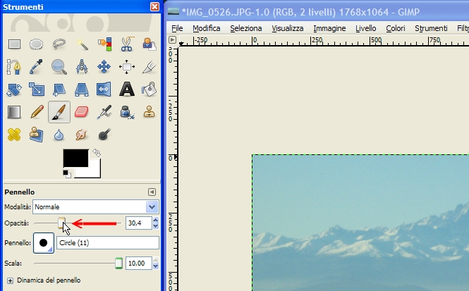The image size is (469, 291).
Task: Select the Ink tool
Action: [127, 112]
